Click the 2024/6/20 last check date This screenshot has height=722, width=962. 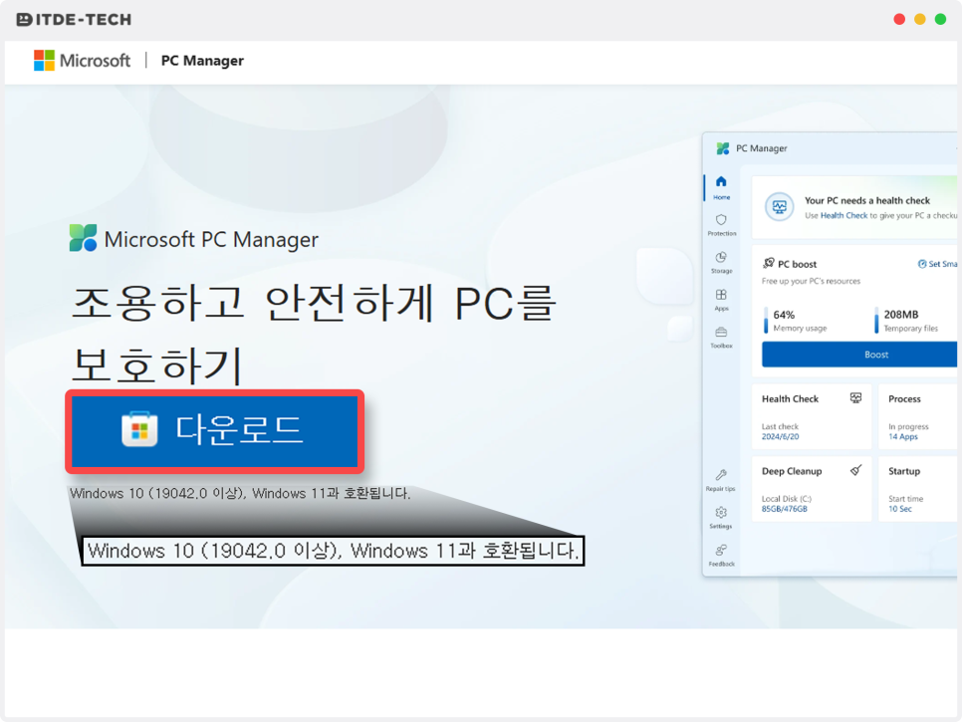coord(781,437)
